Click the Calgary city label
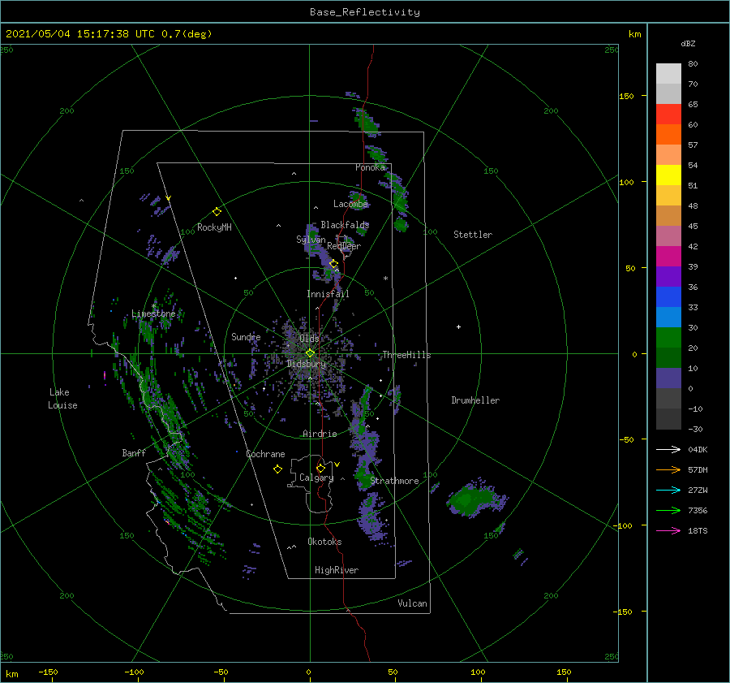This screenshot has height=683, width=730. (x=316, y=478)
